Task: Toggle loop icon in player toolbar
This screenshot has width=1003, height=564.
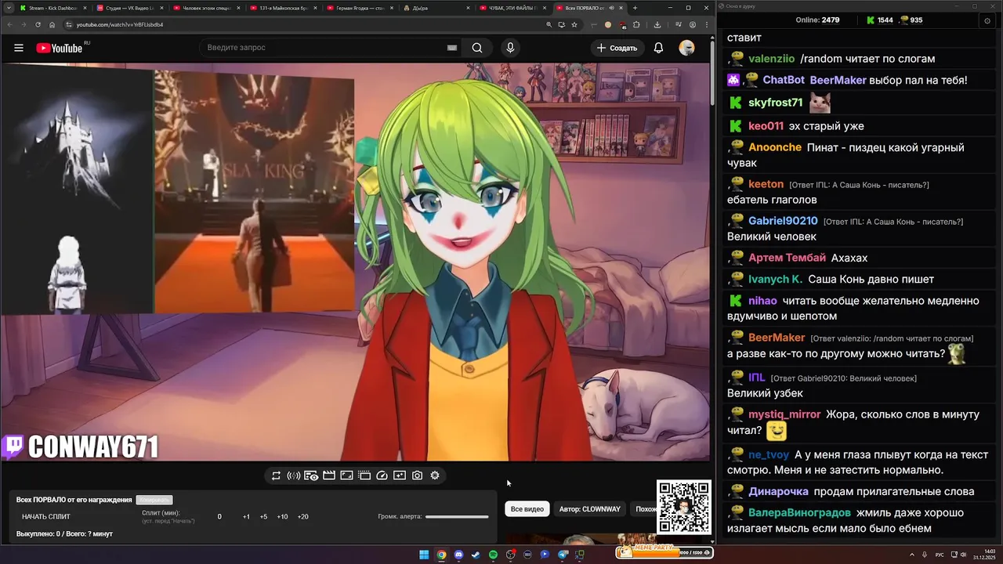Action: (x=276, y=475)
